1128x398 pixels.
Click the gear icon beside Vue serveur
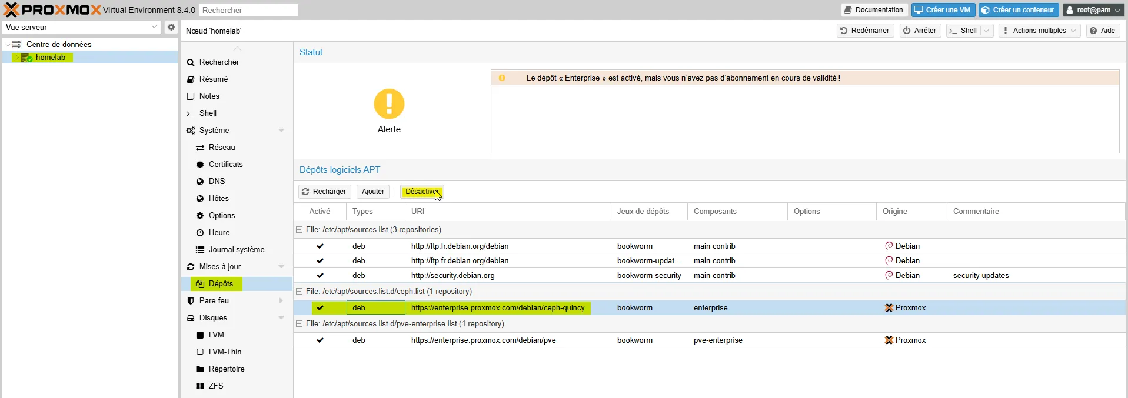click(x=171, y=27)
